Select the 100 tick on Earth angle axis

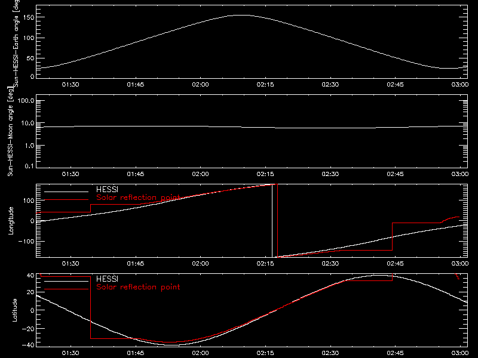click(30, 38)
